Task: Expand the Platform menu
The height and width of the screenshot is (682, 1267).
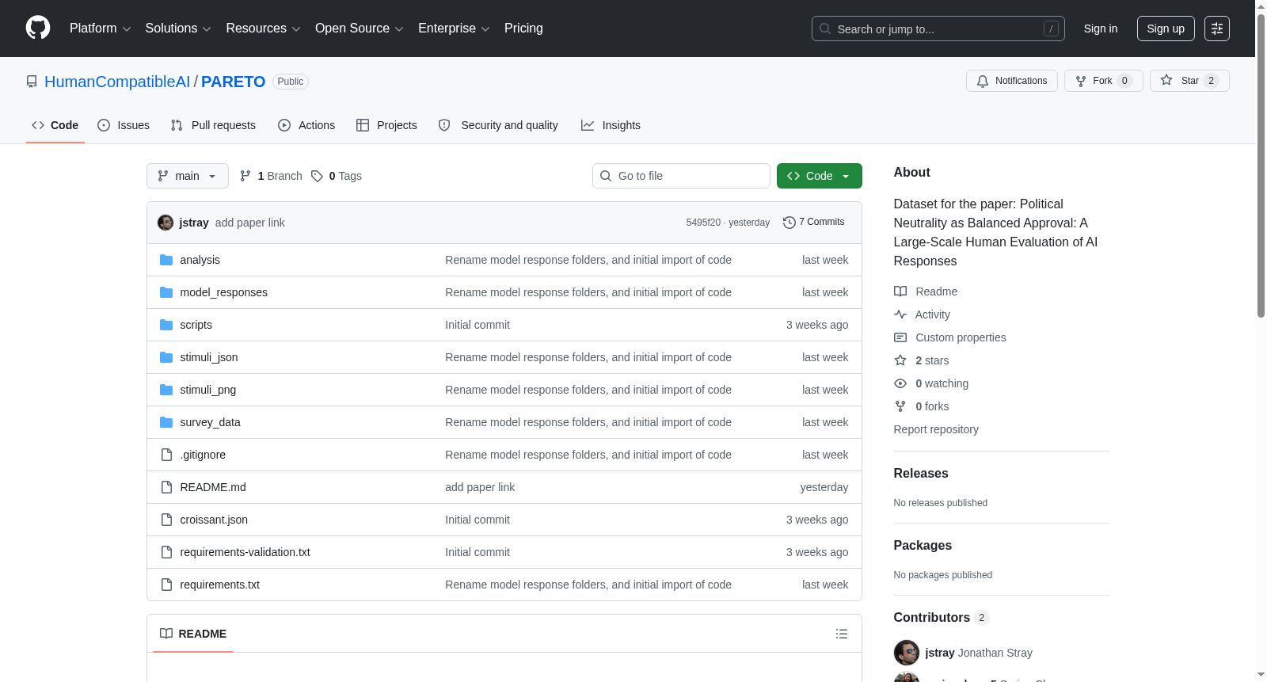Action: point(100,29)
